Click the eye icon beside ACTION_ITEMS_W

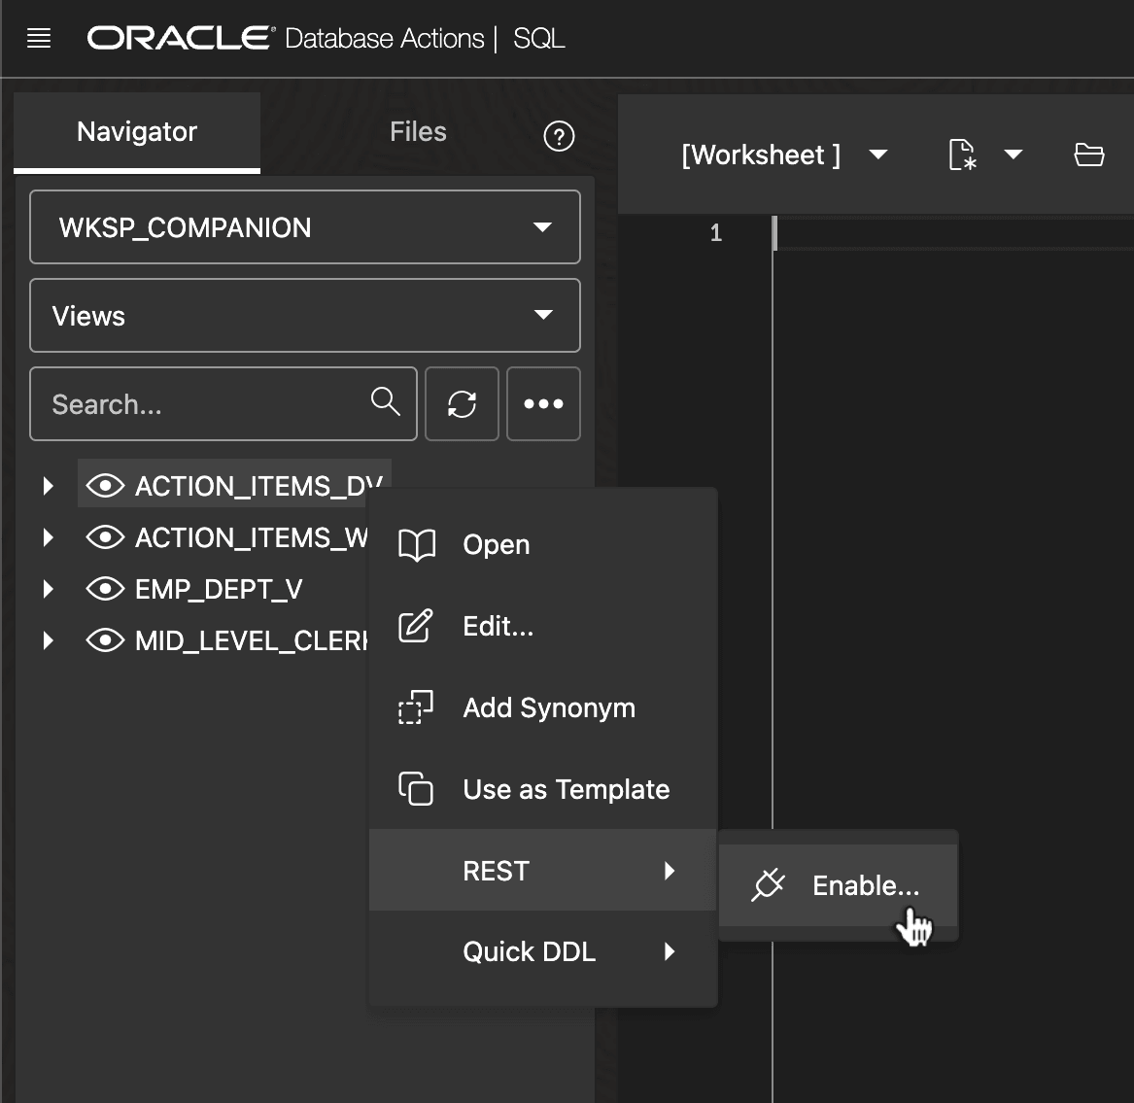(106, 537)
